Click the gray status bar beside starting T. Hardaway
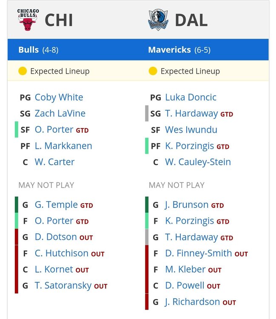This screenshot has height=319, width=276. tap(147, 114)
